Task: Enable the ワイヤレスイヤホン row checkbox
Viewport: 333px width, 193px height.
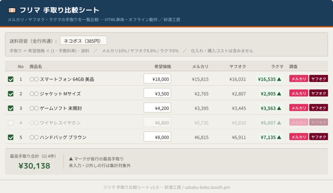Action: (x=10, y=122)
